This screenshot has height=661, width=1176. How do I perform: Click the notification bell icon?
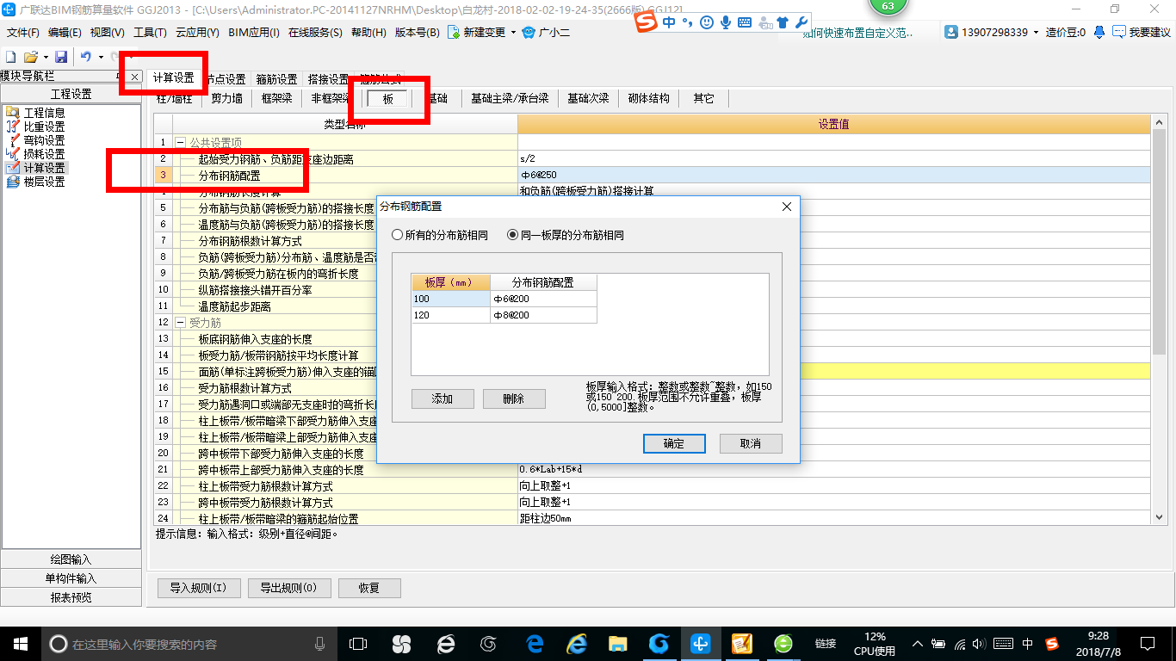(x=1099, y=32)
